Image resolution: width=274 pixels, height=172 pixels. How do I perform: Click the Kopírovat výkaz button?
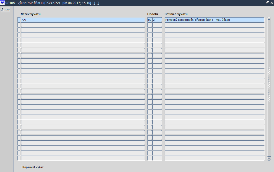(x=33, y=167)
